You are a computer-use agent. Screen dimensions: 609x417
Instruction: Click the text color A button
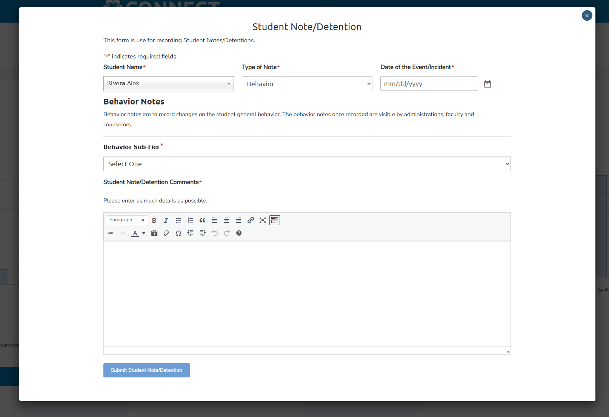point(135,233)
